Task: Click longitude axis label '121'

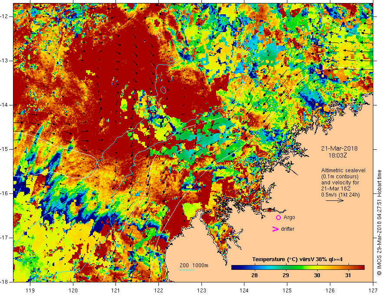Action: [x=116, y=290]
